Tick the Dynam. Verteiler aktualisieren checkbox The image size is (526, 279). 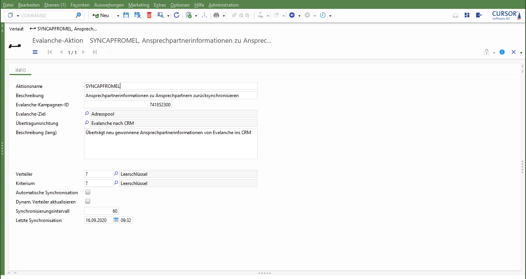point(88,202)
